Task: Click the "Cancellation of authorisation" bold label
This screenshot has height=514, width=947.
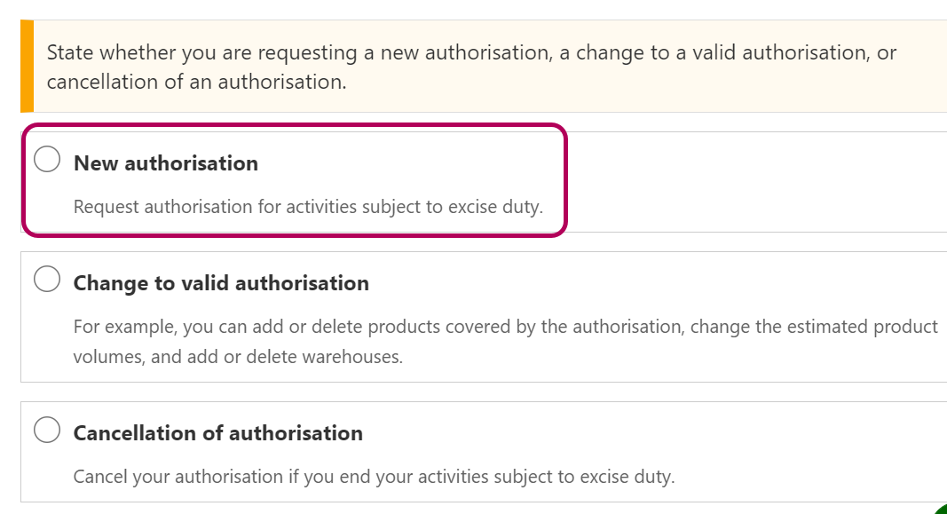Action: (x=217, y=433)
